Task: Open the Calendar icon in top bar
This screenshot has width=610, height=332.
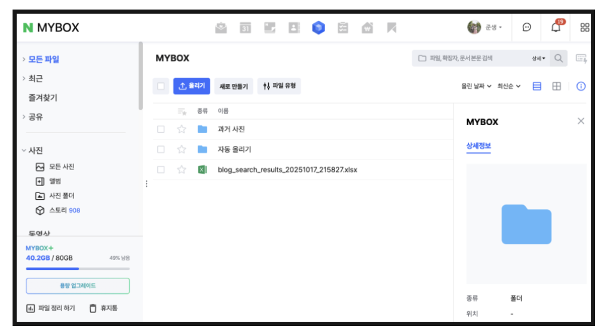Action: [x=245, y=28]
